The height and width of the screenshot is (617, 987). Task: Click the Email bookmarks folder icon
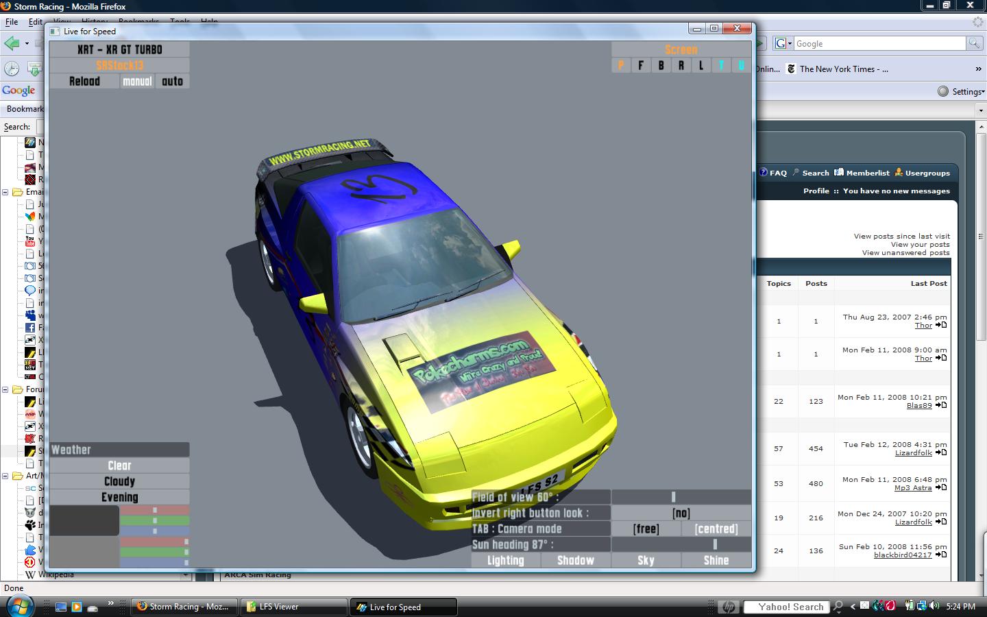pyautogui.click(x=18, y=192)
